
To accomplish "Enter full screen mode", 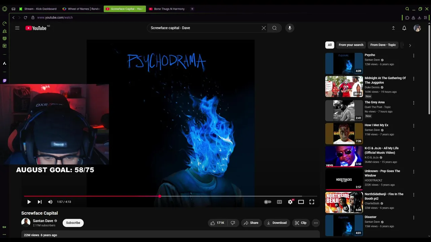I will pyautogui.click(x=312, y=202).
